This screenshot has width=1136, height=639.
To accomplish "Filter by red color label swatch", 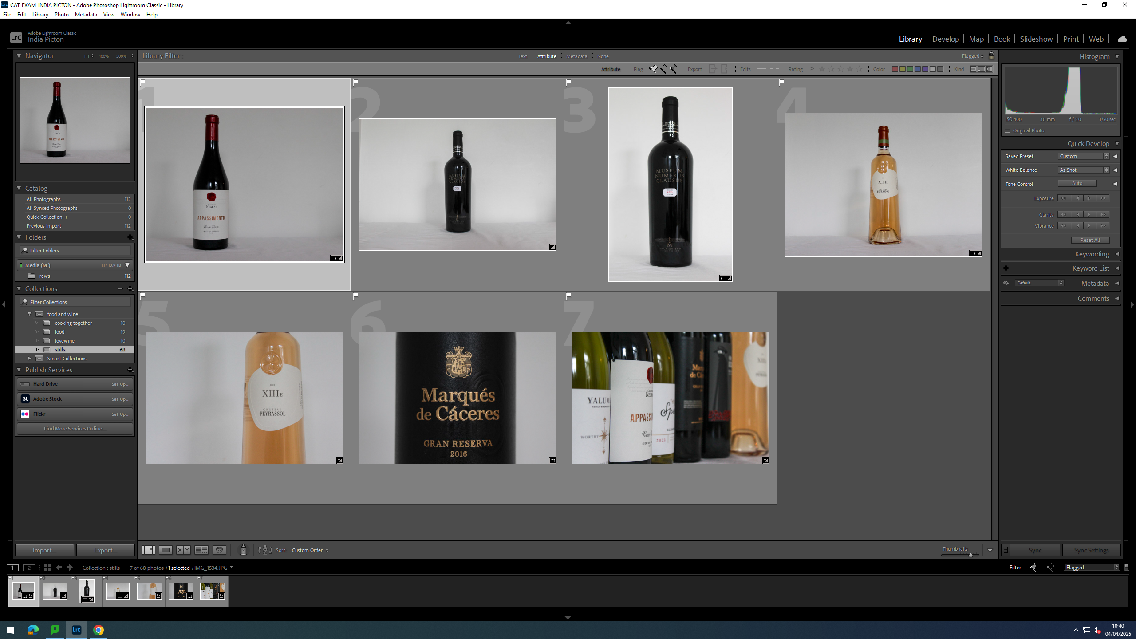I will pyautogui.click(x=895, y=69).
